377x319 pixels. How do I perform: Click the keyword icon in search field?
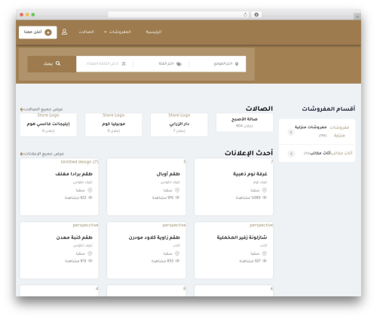coord(124,63)
